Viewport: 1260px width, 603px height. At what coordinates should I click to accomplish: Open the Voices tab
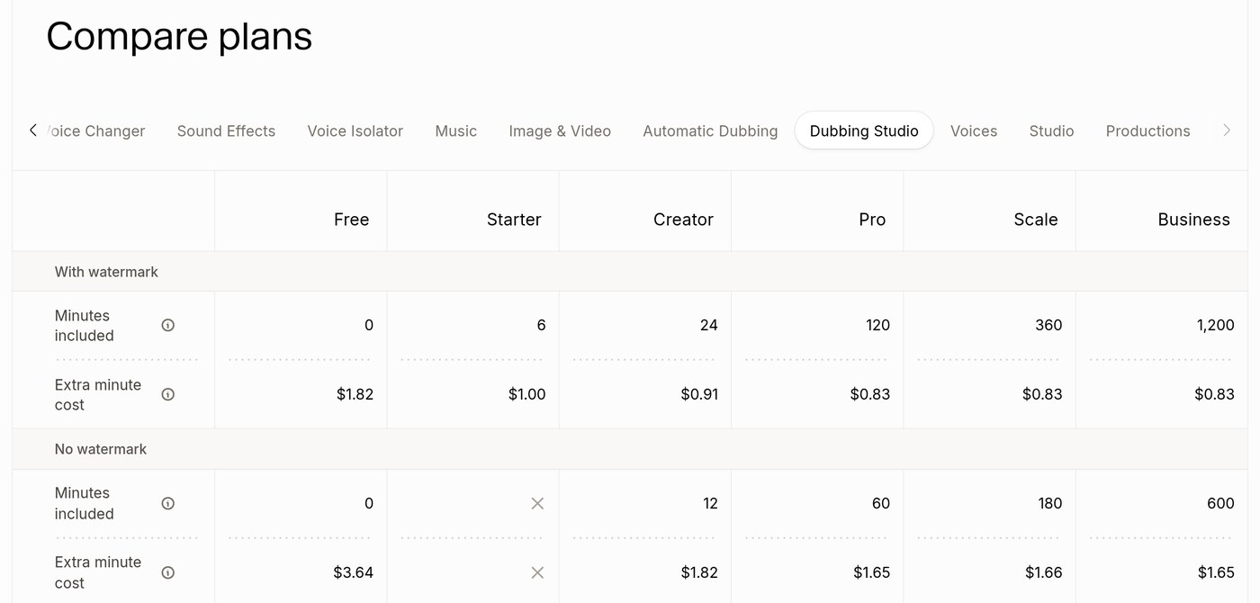click(974, 131)
